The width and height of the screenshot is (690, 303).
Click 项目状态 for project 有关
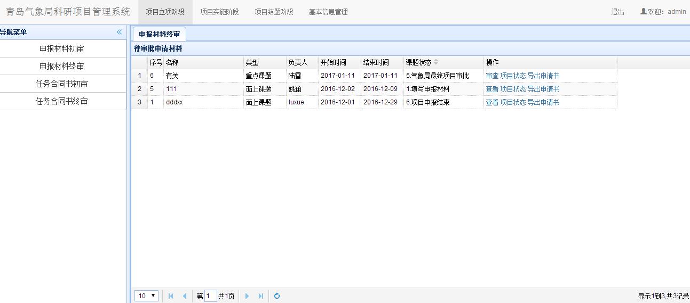tap(513, 76)
